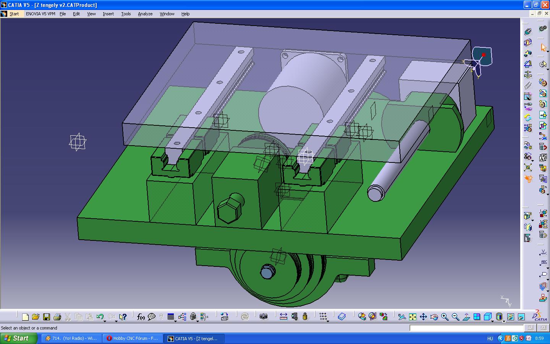Click the command input field in status bar

[x=466, y=328]
